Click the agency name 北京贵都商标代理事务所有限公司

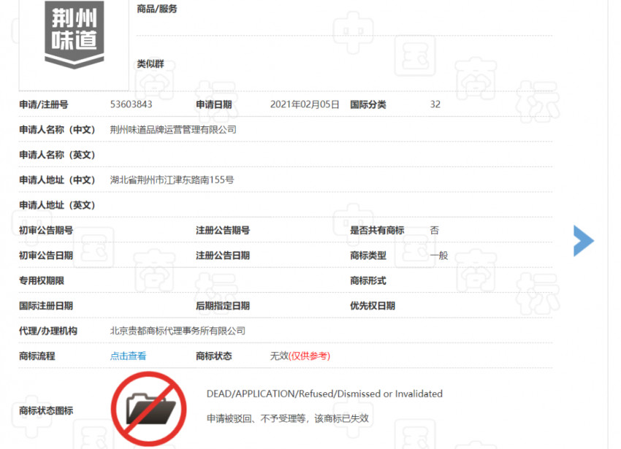(176, 331)
